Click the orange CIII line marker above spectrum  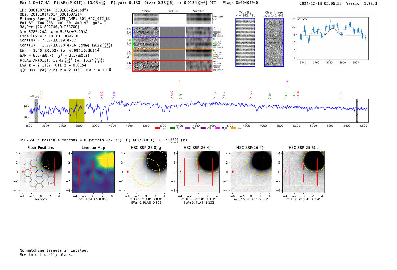coord(180,82)
